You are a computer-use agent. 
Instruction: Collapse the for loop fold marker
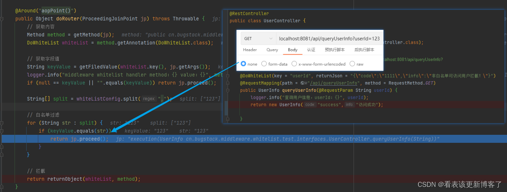(2, 123)
